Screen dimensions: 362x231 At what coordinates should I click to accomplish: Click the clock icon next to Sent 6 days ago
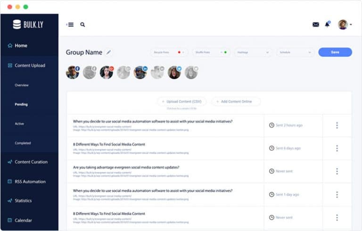click(x=271, y=148)
